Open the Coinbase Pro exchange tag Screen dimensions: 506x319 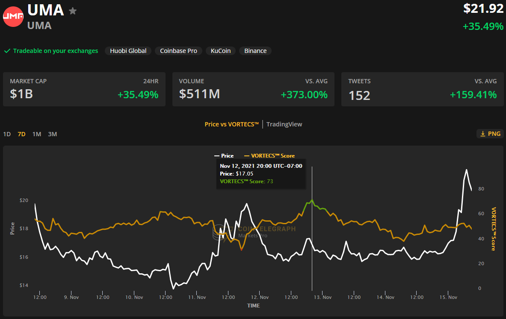(178, 51)
